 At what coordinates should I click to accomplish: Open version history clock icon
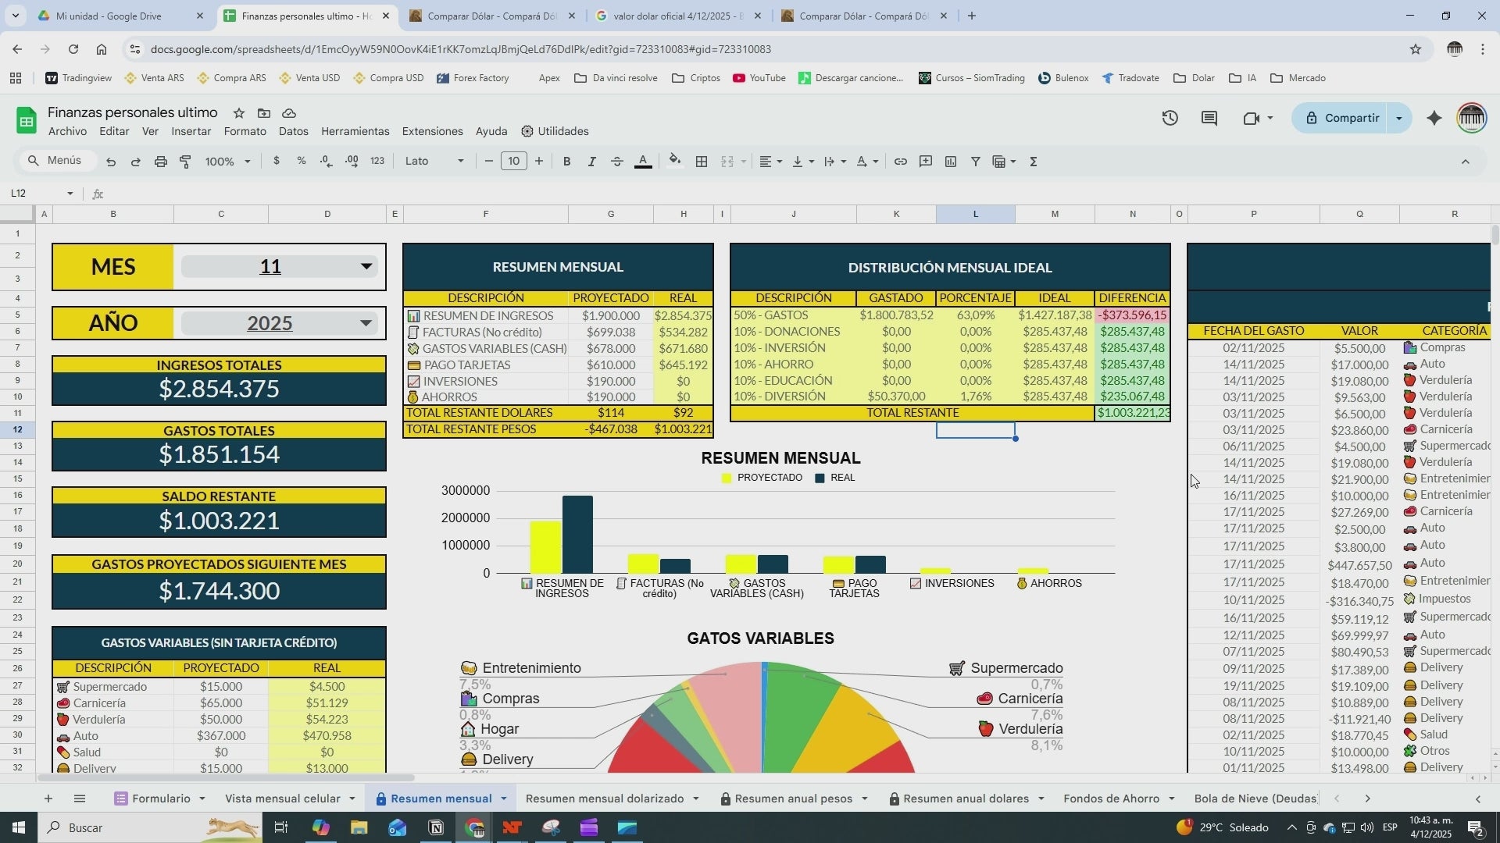pyautogui.click(x=1170, y=118)
